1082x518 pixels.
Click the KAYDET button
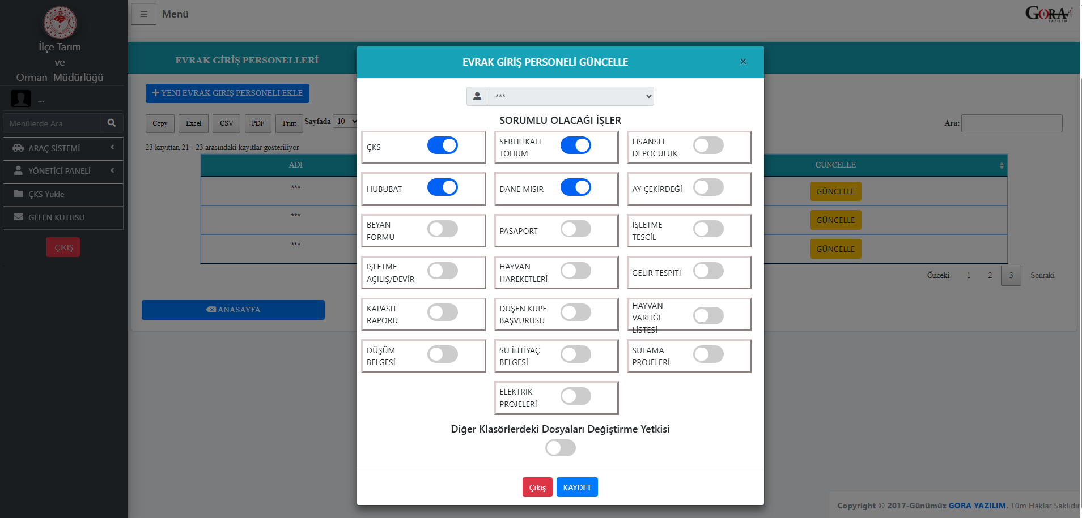(576, 487)
